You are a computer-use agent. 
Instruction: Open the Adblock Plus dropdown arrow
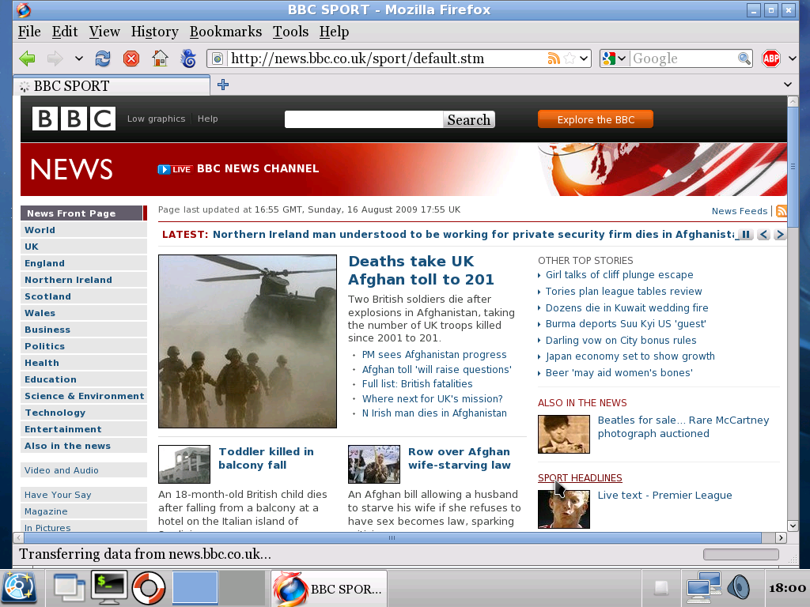[793, 58]
